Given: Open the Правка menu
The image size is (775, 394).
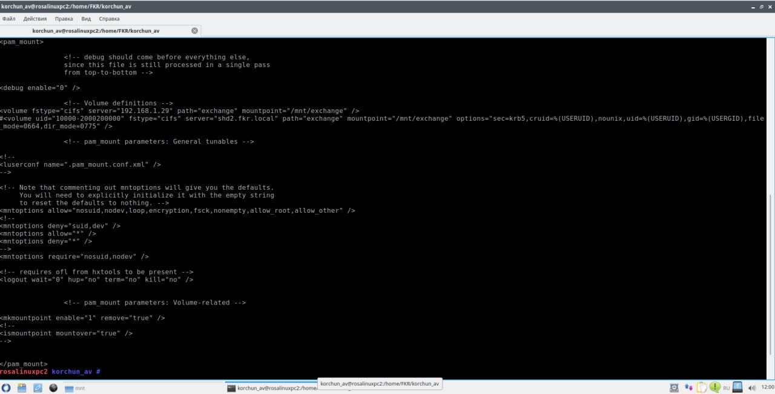Looking at the screenshot, I should [64, 19].
